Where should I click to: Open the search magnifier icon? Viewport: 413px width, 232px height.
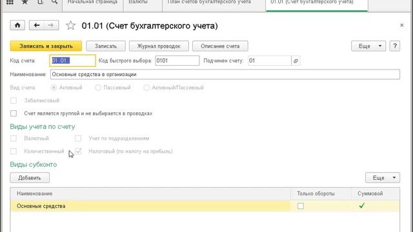coord(54,3)
